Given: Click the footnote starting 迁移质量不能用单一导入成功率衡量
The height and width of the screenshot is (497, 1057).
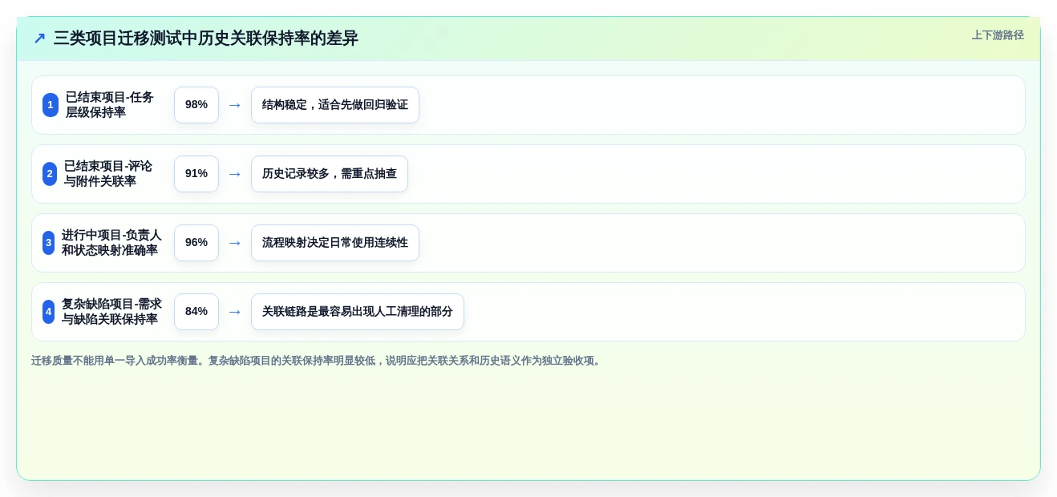Looking at the screenshot, I should [x=318, y=361].
